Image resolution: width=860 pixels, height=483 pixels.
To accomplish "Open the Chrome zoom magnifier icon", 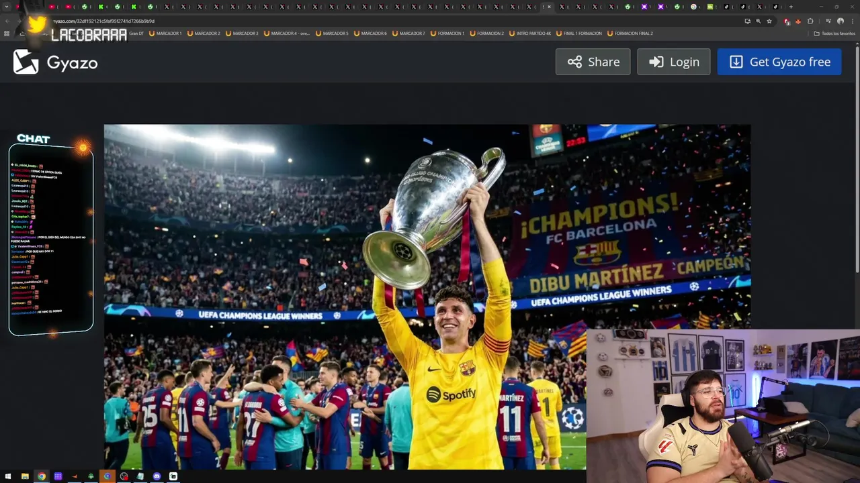I will [x=759, y=21].
